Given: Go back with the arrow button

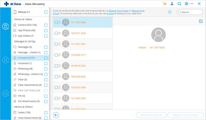Looking at the screenshot, I should point(56,115).
